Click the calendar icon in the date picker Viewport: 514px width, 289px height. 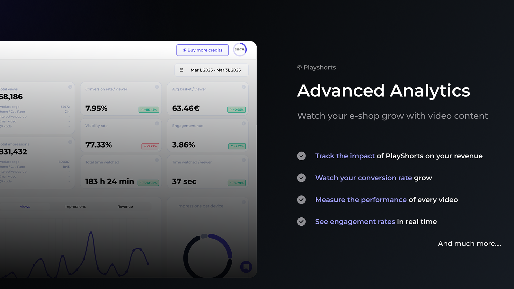(182, 70)
